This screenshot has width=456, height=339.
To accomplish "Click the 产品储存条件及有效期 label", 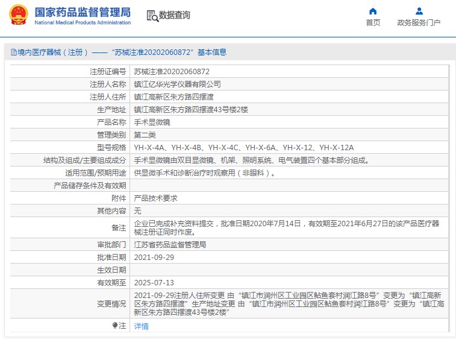I will pyautogui.click(x=90, y=186).
